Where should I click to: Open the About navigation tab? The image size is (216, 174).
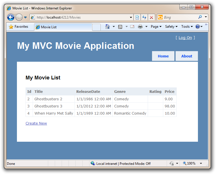[x=187, y=56]
